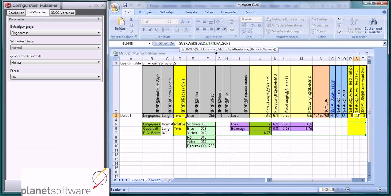Screen dimensions: 391x196
Task: Click the Clear eraser icon in Bearbeiten group
Action: pyautogui.click(x=339, y=31)
